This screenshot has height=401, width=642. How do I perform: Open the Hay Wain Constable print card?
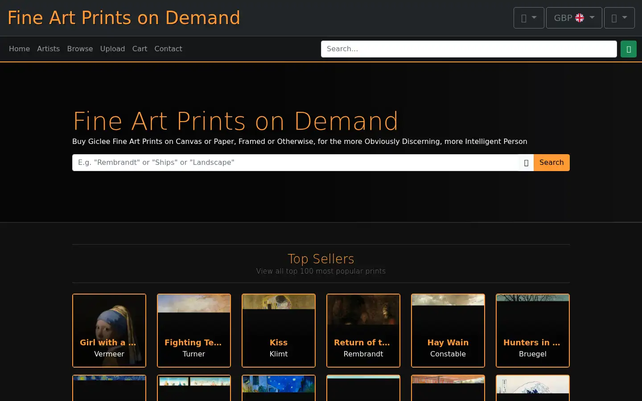[448, 331]
